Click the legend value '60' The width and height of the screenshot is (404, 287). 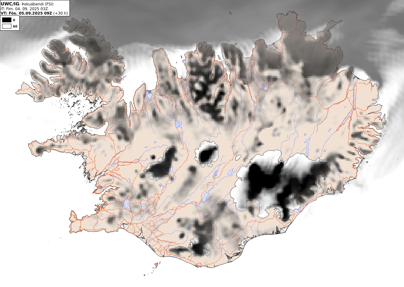[15, 26]
